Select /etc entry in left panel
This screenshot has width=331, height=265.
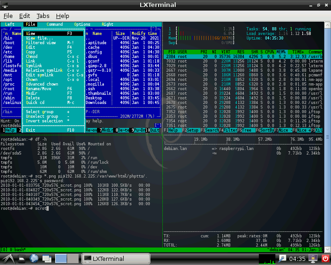point(12,52)
